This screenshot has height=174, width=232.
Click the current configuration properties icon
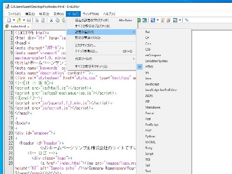[x=163, y=20]
